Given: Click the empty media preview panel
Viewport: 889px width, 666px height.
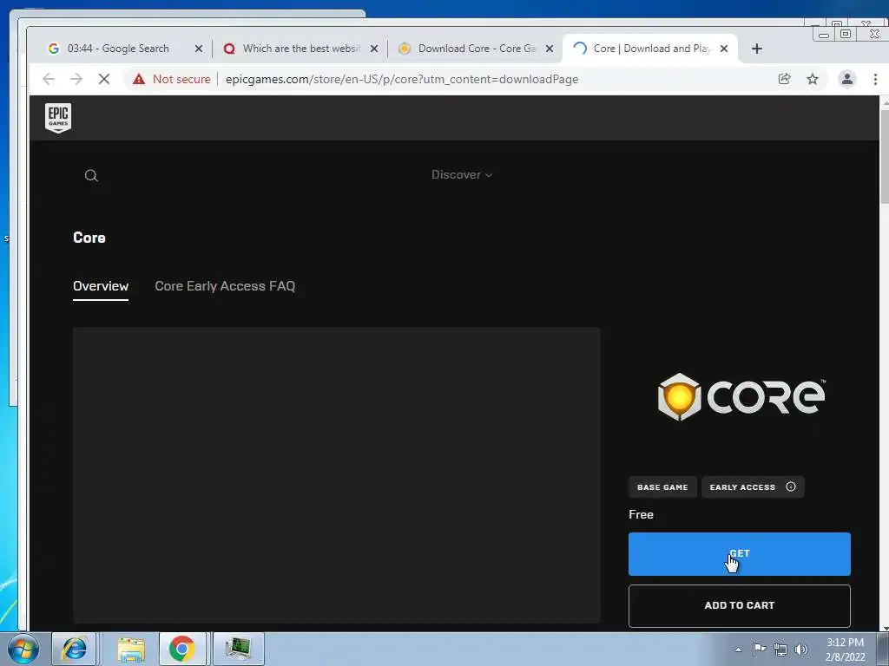Looking at the screenshot, I should point(337,474).
